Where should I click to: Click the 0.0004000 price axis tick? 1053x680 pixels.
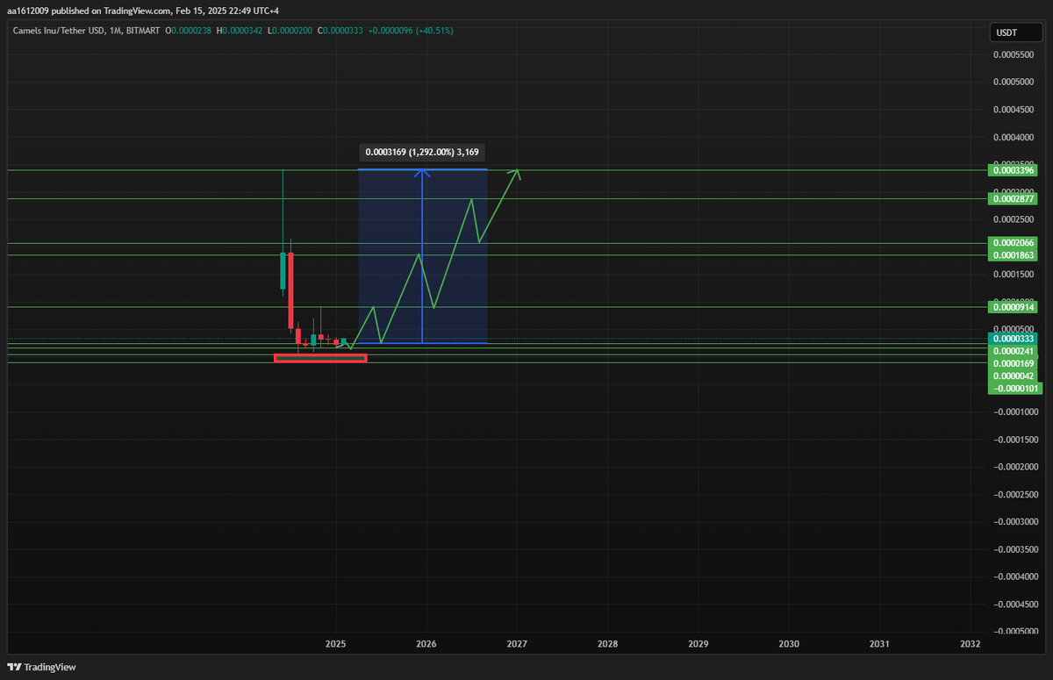(x=1014, y=137)
